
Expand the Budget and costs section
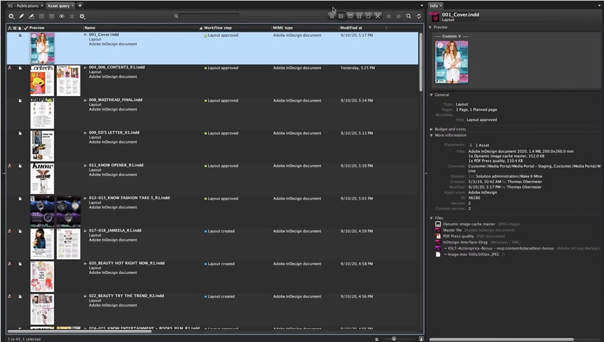pos(431,129)
